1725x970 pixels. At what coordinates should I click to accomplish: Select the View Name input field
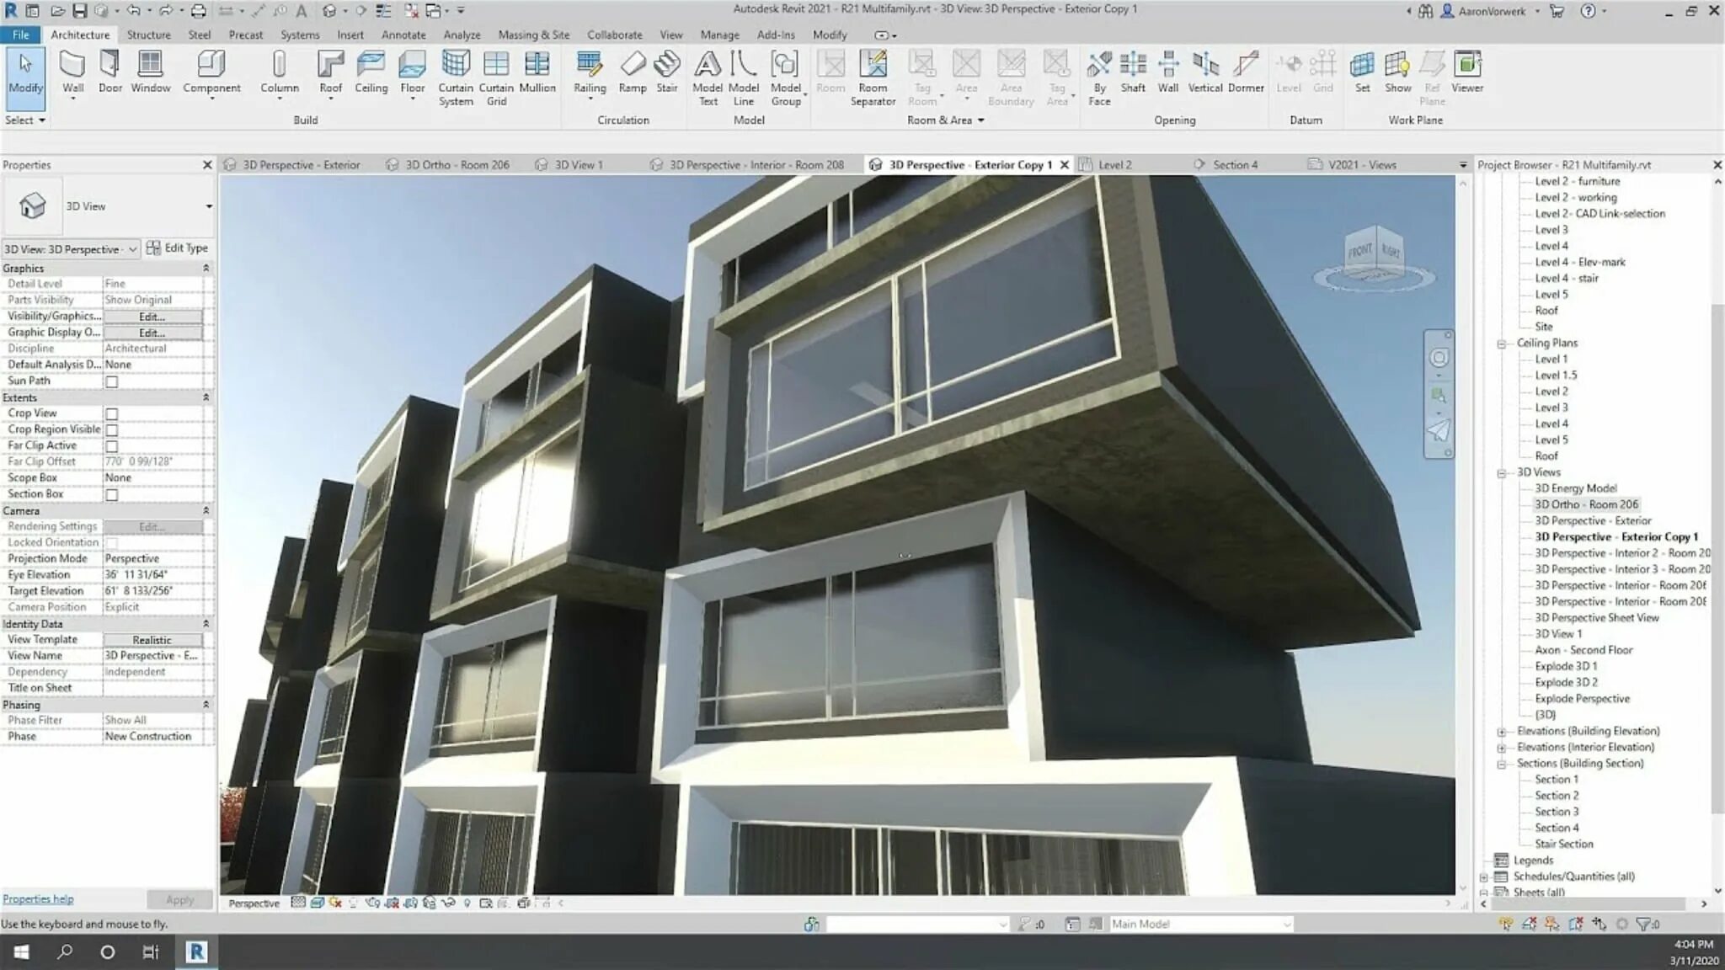click(152, 656)
